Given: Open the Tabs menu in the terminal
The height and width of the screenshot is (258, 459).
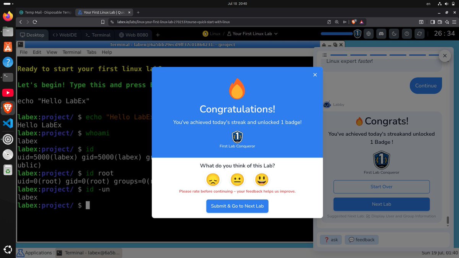Looking at the screenshot, I should (x=91, y=52).
